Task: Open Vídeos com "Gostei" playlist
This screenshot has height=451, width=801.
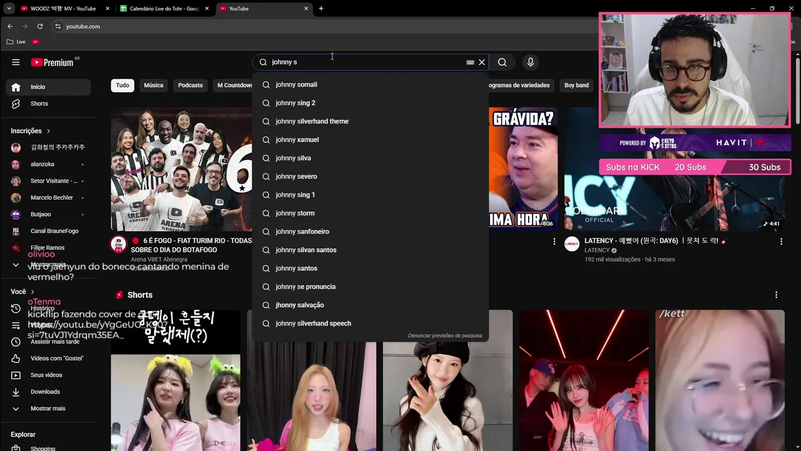Action: coord(48,358)
